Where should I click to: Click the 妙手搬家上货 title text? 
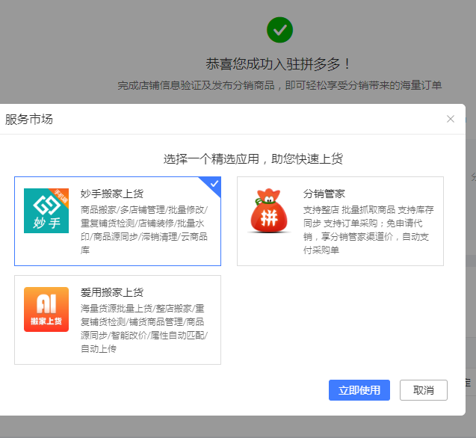click(x=112, y=194)
